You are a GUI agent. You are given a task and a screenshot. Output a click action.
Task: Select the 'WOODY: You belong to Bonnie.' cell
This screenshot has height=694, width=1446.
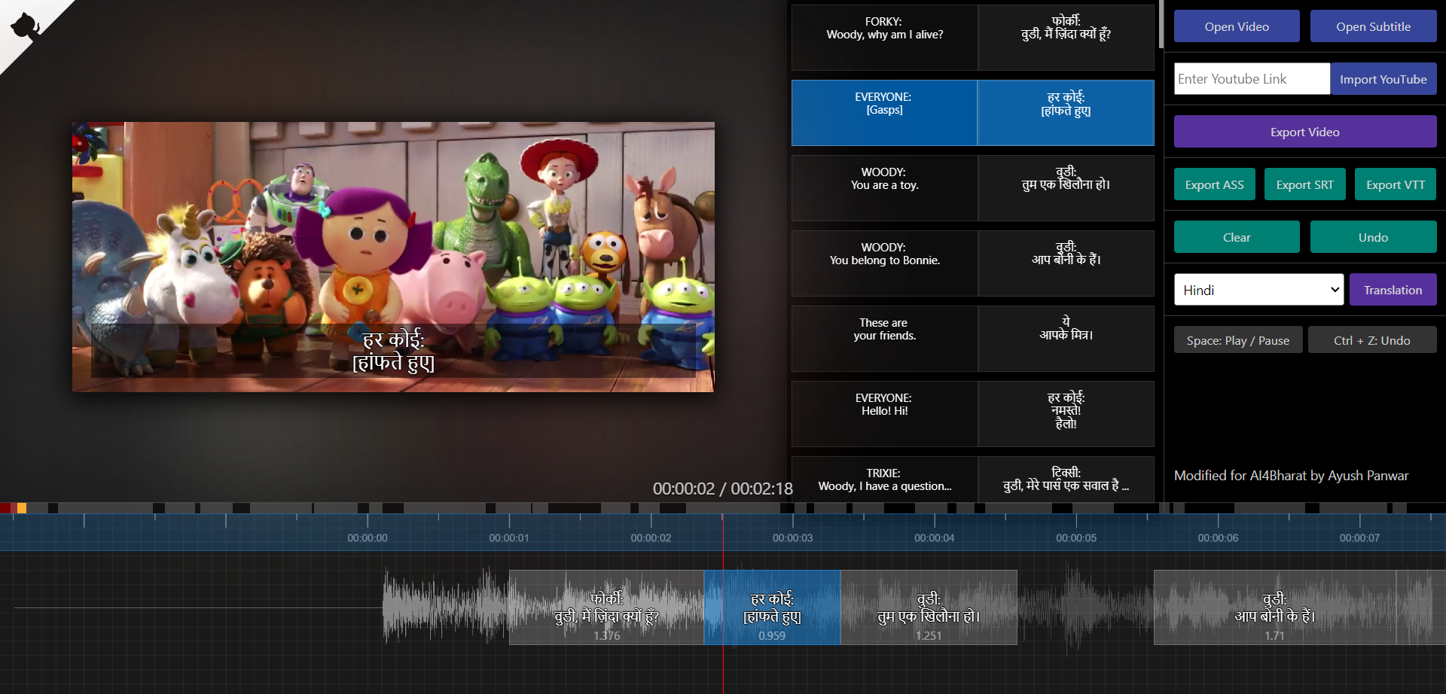pyautogui.click(x=884, y=263)
